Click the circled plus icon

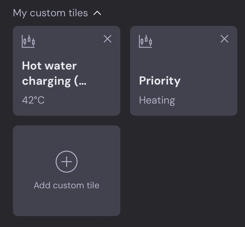coord(66,162)
